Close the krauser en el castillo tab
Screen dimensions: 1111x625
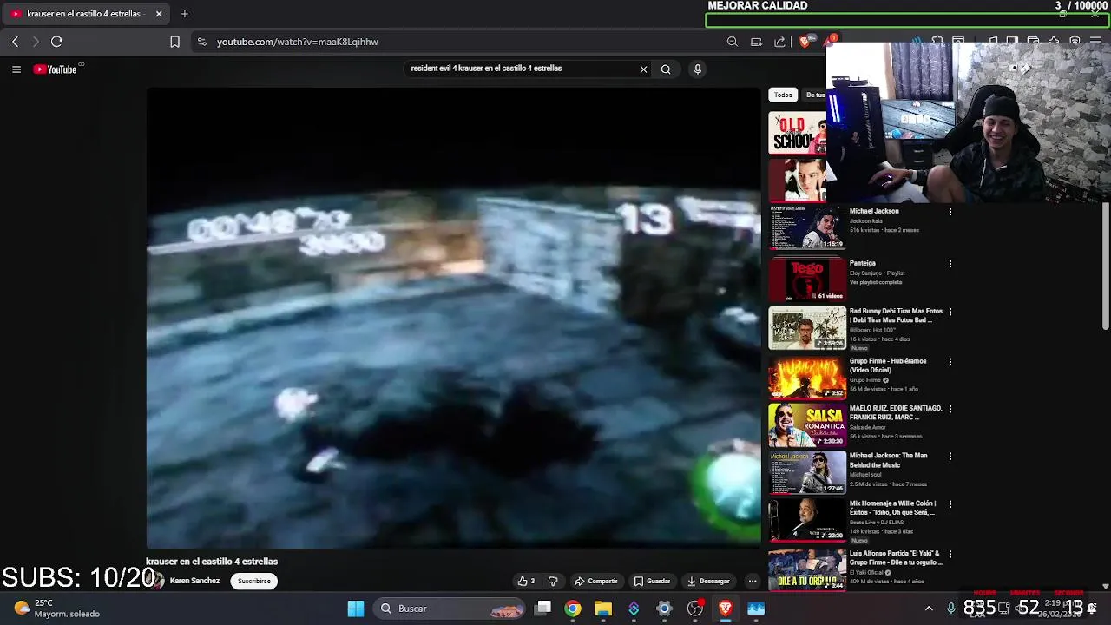pyautogui.click(x=159, y=14)
